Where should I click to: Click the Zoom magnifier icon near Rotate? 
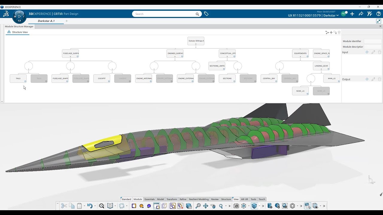tap(221, 206)
